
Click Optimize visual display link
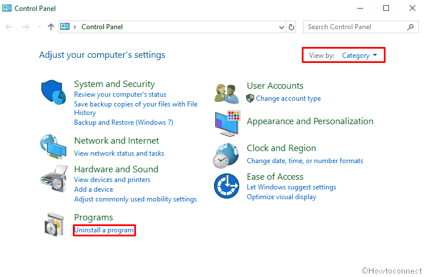point(282,197)
